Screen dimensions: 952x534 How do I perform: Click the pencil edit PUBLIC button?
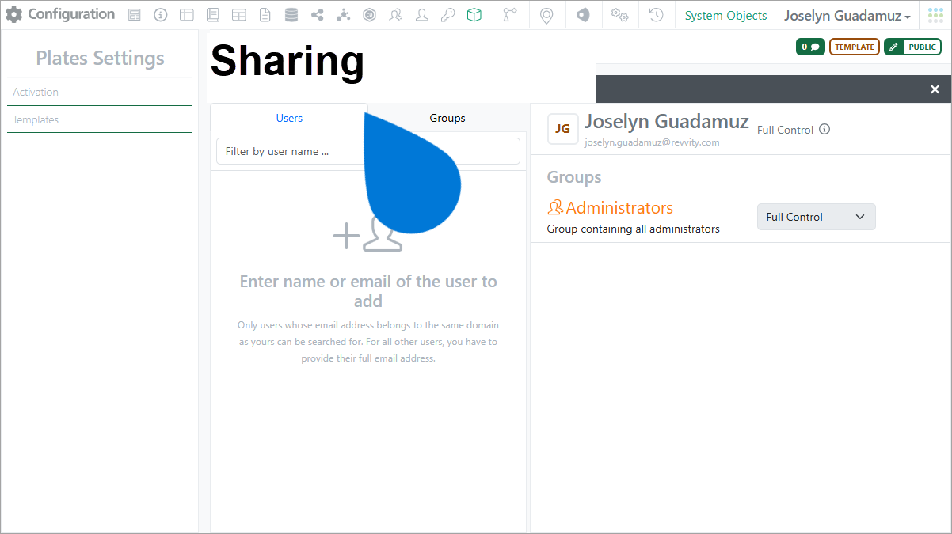[x=912, y=47]
